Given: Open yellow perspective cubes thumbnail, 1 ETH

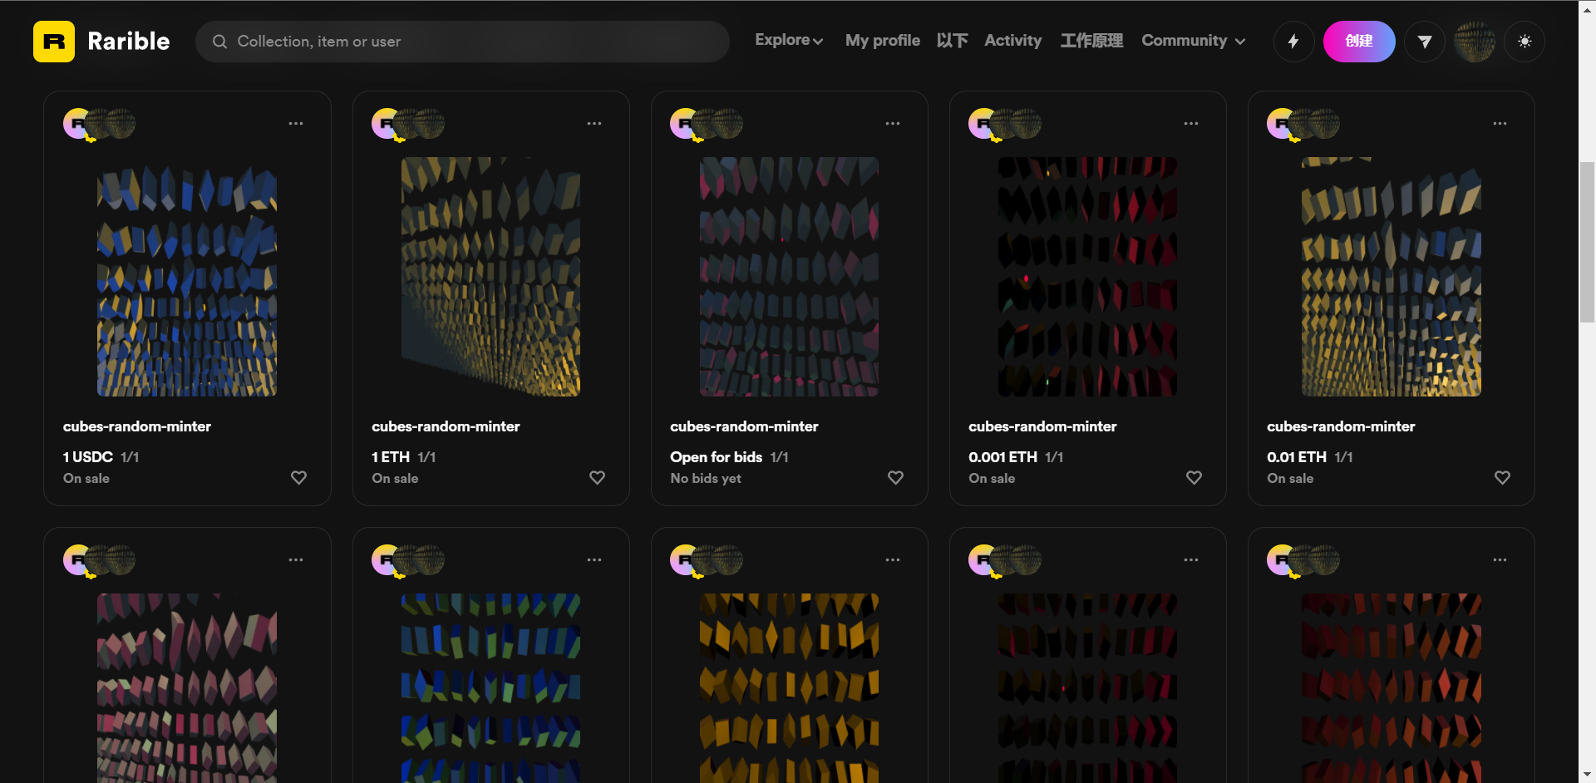Looking at the screenshot, I should 490,277.
